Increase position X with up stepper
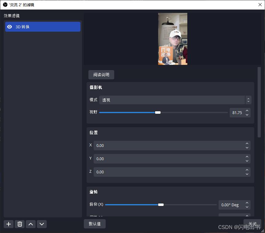The image size is (265, 233). (x=247, y=143)
